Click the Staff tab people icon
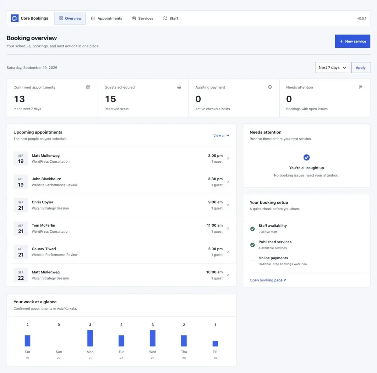This screenshot has height=373, width=377. pyautogui.click(x=165, y=18)
